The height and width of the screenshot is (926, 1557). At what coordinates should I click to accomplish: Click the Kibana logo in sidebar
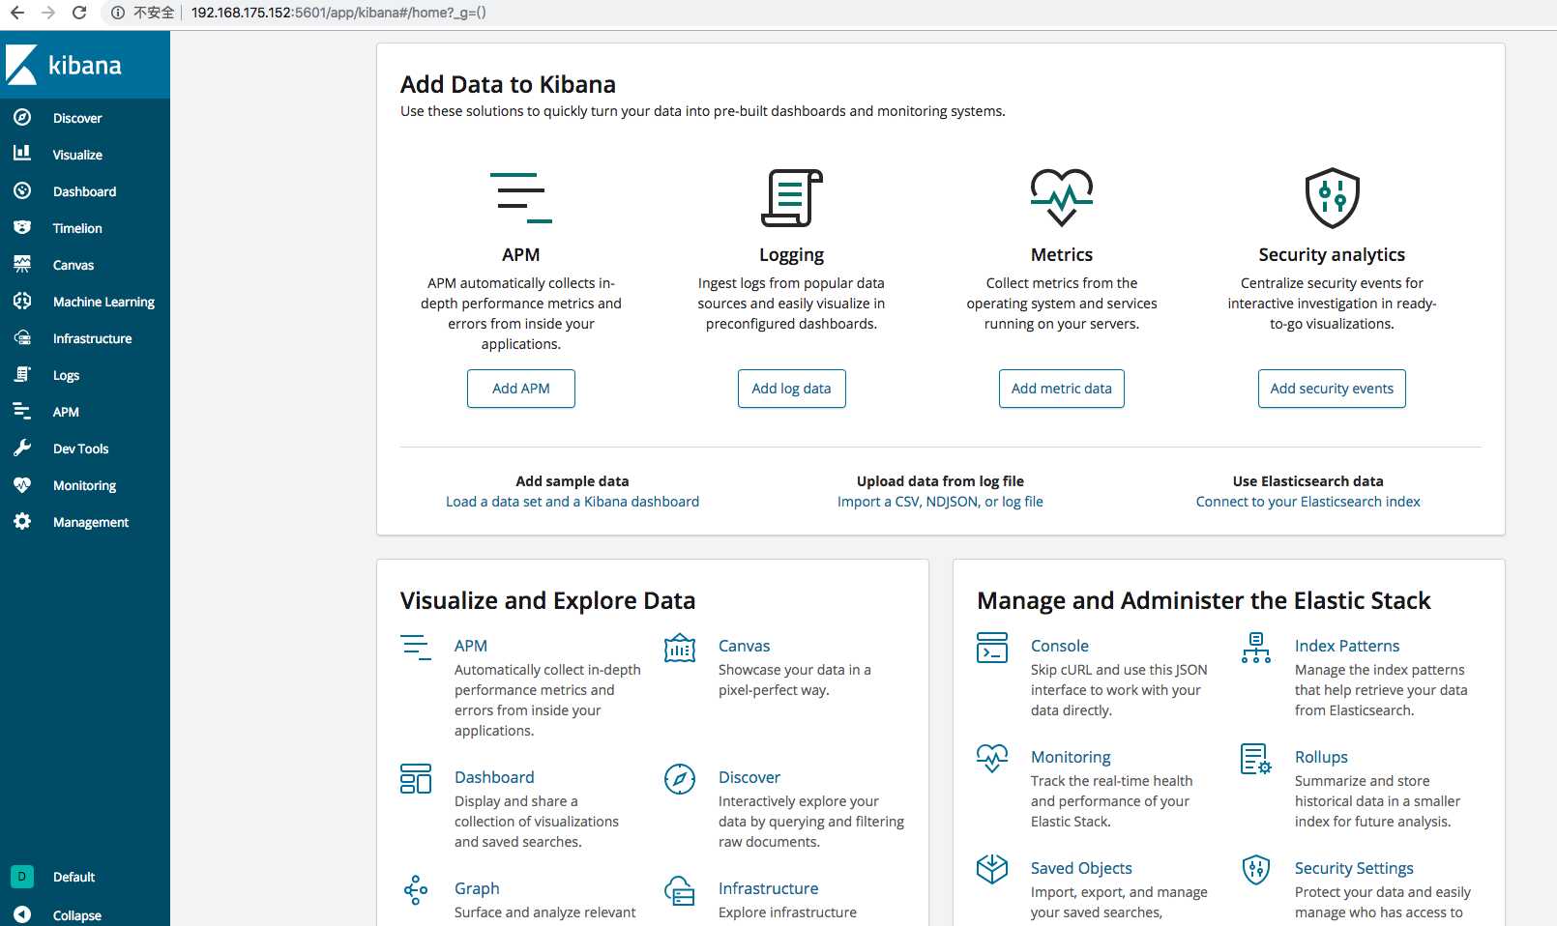64,65
